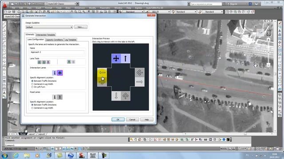Image resolution: width=284 pixels, height=159 pixels.
Task: Click the first icon in floating AutoTURN toolbar
Action: click(x=132, y=140)
